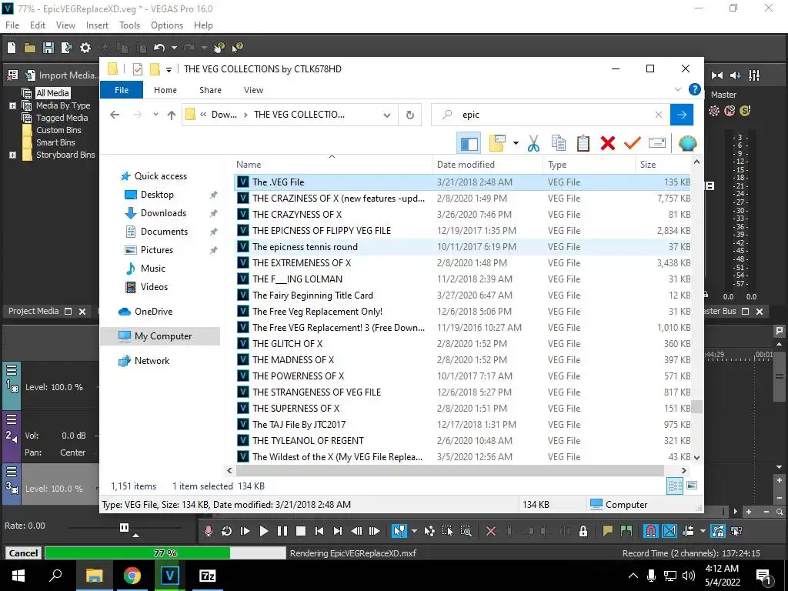Click the Explorer blue help question mark
This screenshot has height=591, width=788.
pos(695,89)
